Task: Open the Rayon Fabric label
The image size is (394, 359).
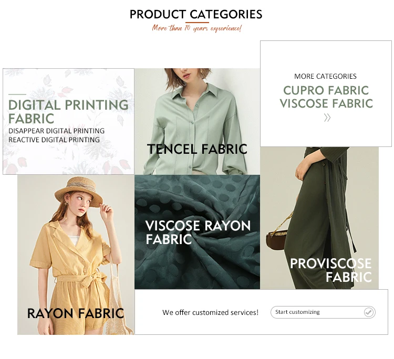Action: 76,313
